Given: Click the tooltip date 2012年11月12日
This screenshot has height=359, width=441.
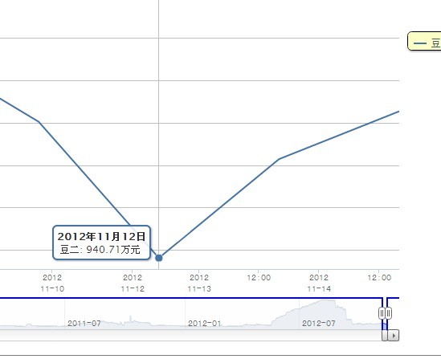Looking at the screenshot, I should point(101,236).
